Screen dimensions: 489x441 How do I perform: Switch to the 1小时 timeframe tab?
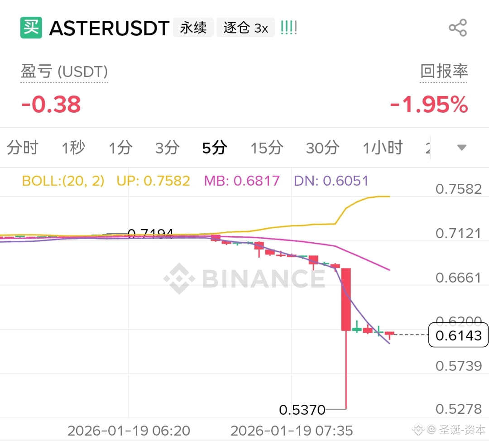point(383,147)
